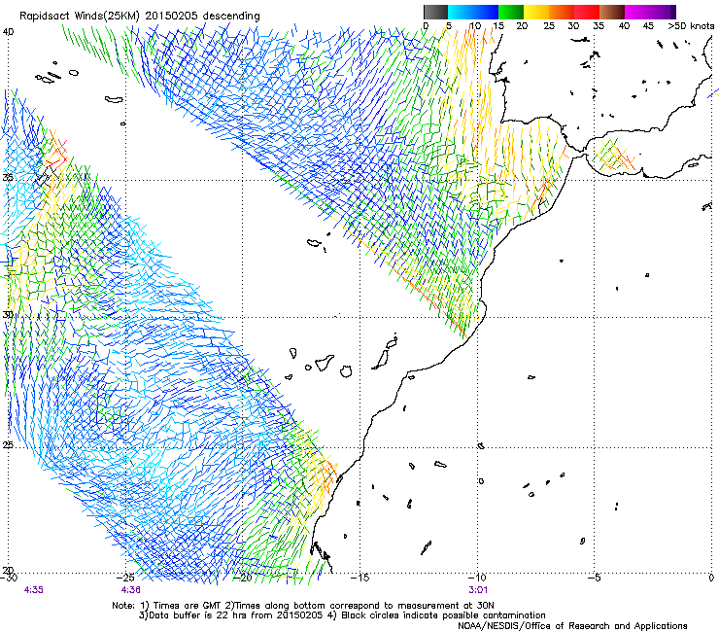The image size is (719, 632).
Task: Pick the brown 35-40 knots legend segment
Action: click(x=612, y=12)
